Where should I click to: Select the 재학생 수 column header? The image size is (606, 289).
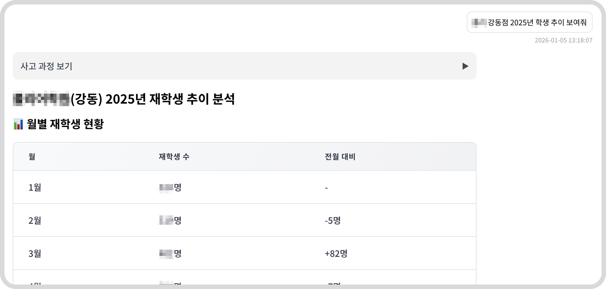(x=174, y=157)
